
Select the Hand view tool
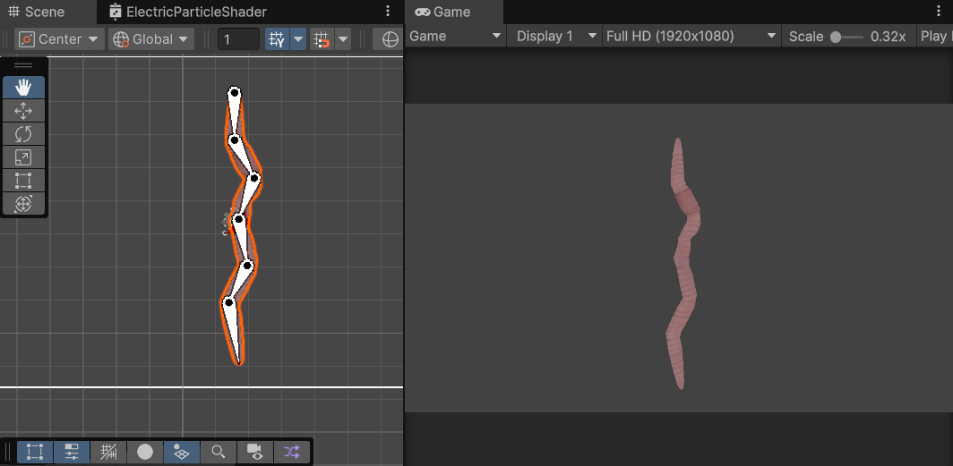(x=23, y=87)
